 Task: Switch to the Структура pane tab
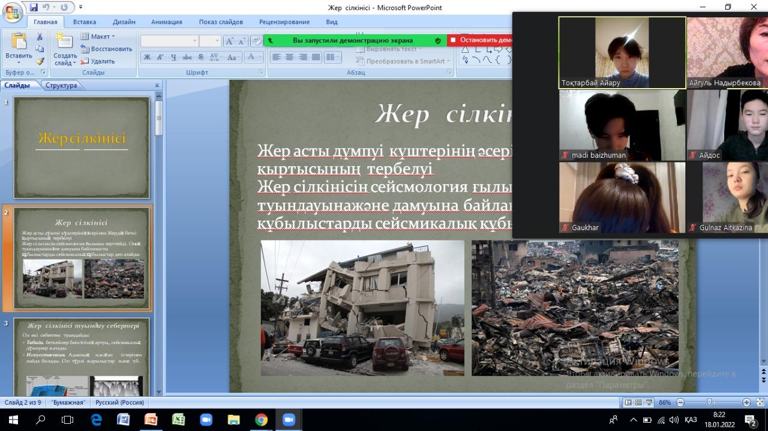(61, 85)
